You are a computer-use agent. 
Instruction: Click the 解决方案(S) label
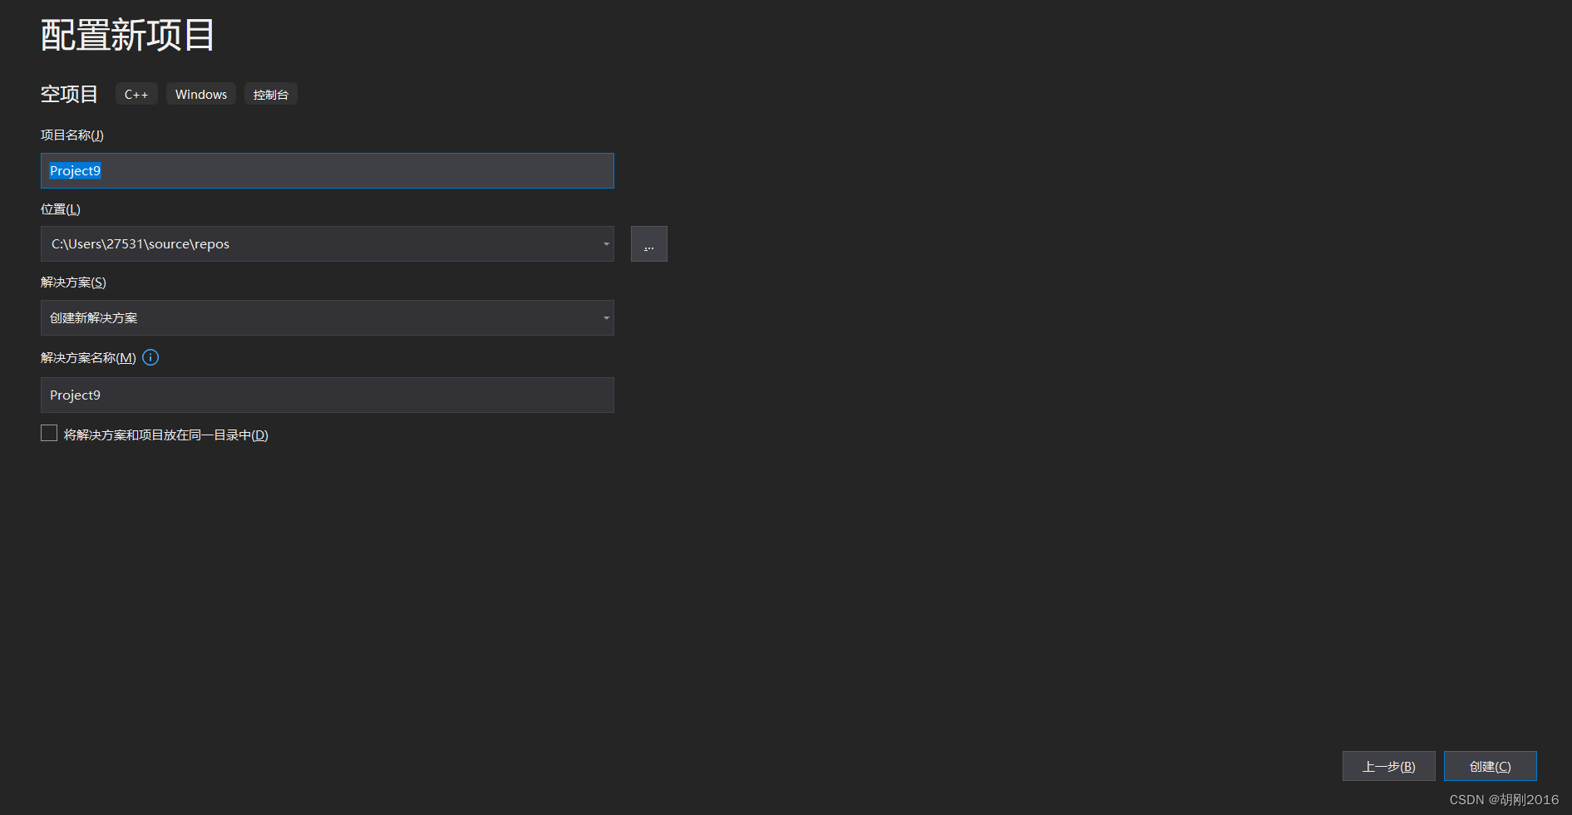73,282
